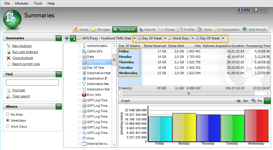
Task: Tick the checkbox beside Authentication
Action: pos(79,46)
